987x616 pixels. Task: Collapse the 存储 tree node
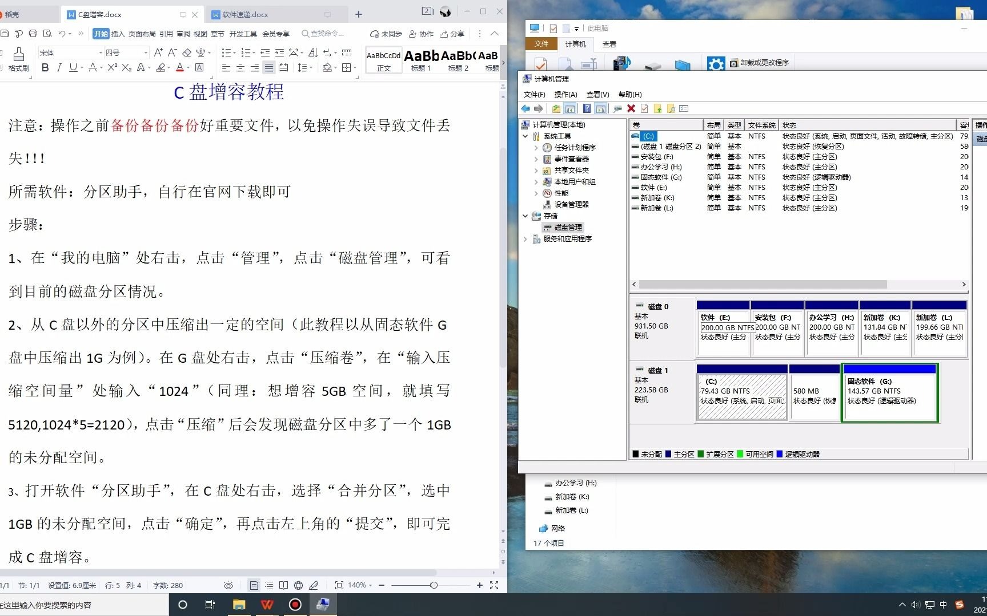click(x=526, y=216)
